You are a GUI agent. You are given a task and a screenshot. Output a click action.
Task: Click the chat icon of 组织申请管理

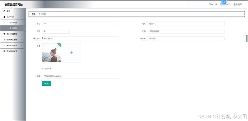tap(4, 34)
